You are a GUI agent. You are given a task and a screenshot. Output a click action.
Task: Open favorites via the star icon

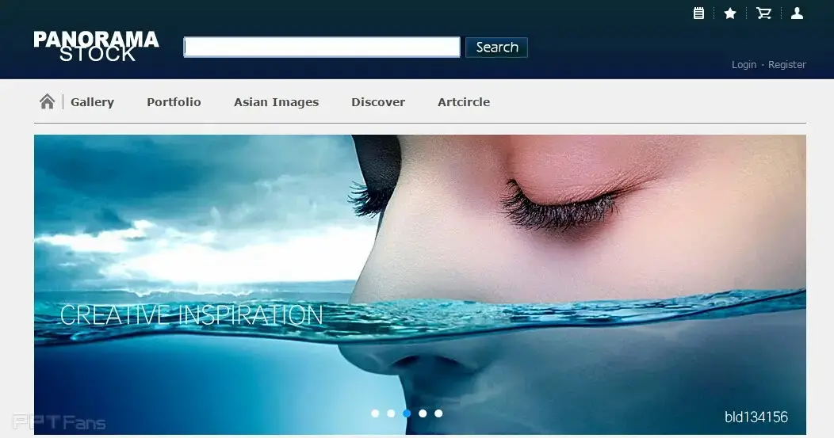tap(730, 13)
